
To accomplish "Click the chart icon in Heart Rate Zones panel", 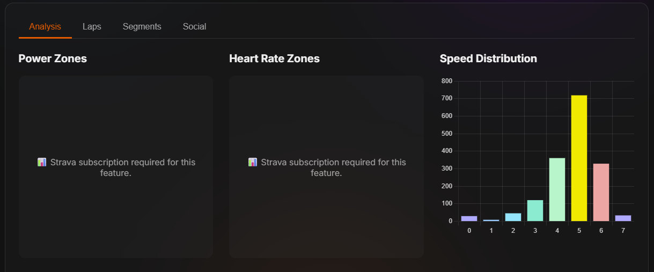I will point(253,162).
